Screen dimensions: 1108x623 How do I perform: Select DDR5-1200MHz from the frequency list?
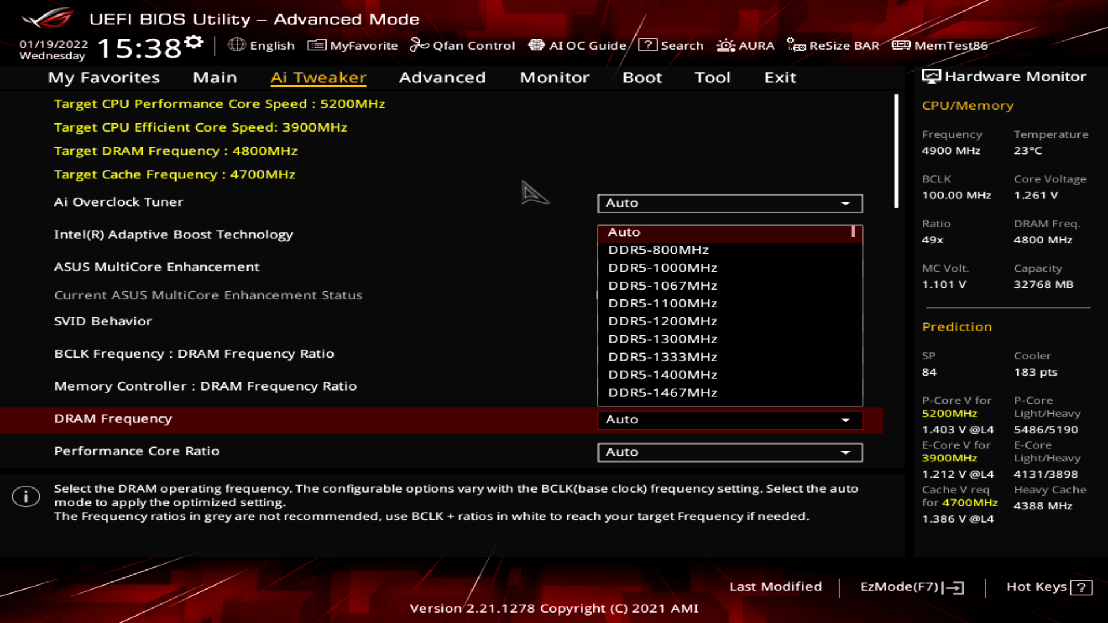(662, 321)
